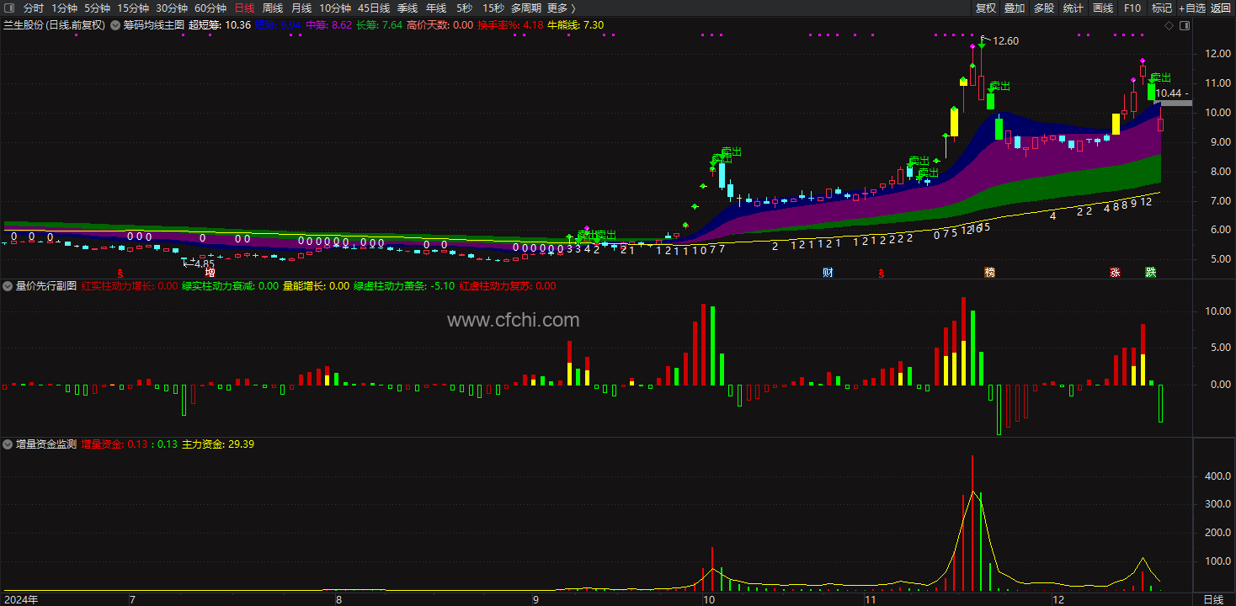Click month 12 on time axis

pyautogui.click(x=1058, y=599)
